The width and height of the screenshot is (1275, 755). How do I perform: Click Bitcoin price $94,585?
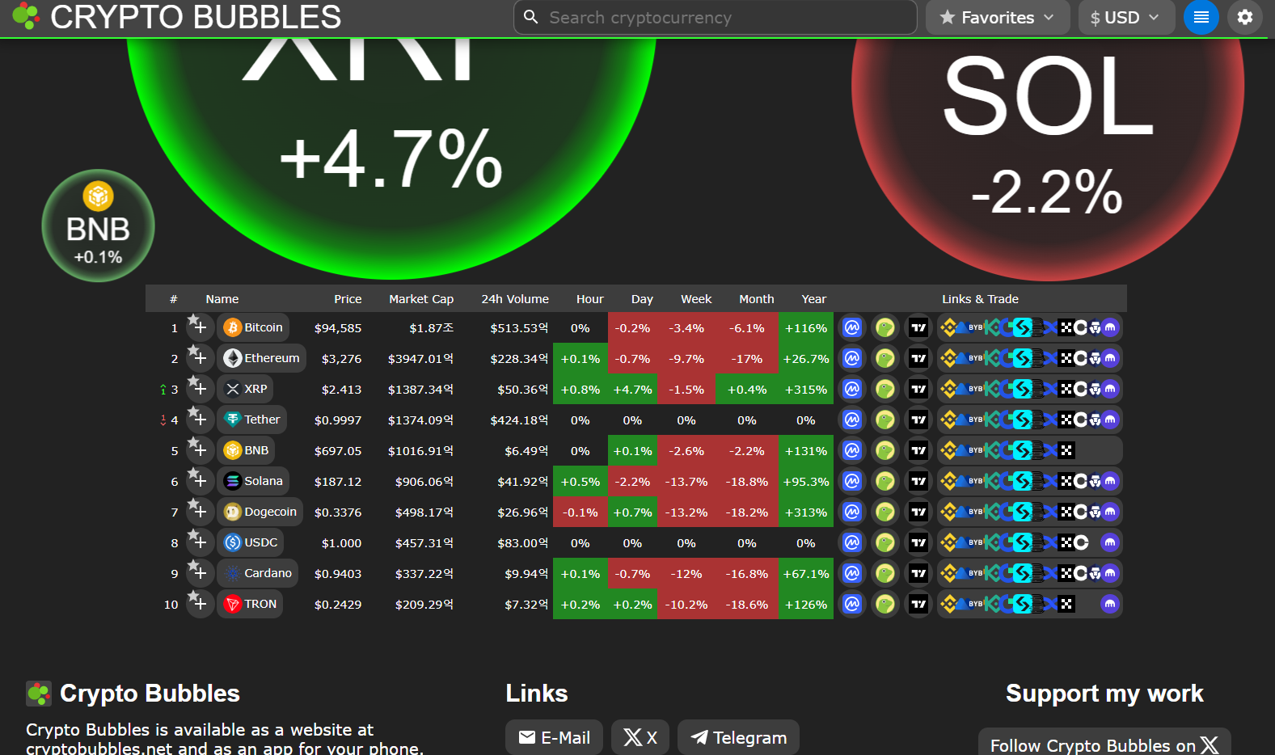tap(338, 328)
